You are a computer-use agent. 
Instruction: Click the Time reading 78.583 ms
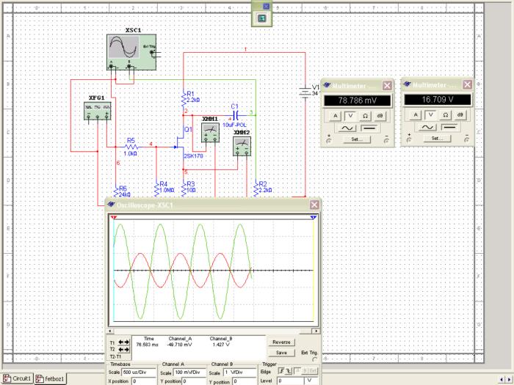147,345
